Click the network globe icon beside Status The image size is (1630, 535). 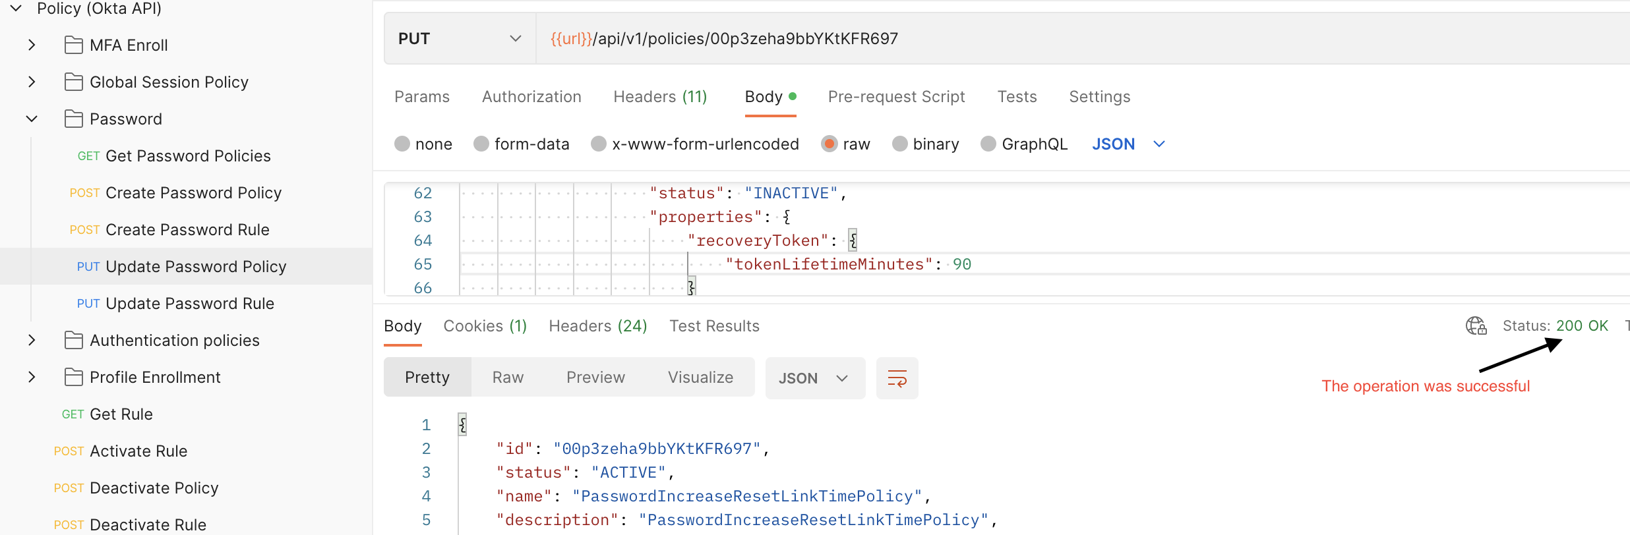[x=1476, y=325]
